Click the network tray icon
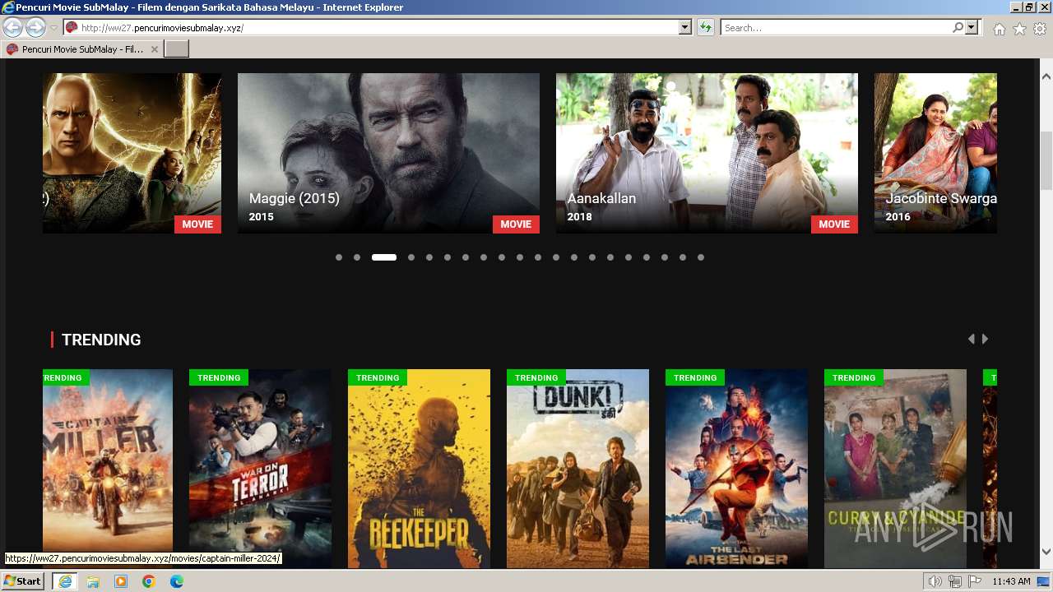The width and height of the screenshot is (1053, 592). click(955, 581)
